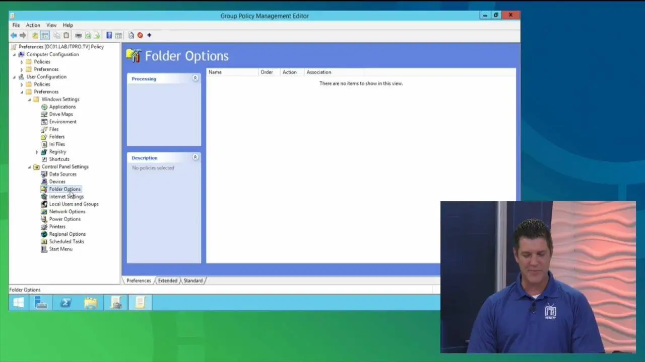
Task: Click the Forward arrow in the toolbar
Action: [x=23, y=35]
